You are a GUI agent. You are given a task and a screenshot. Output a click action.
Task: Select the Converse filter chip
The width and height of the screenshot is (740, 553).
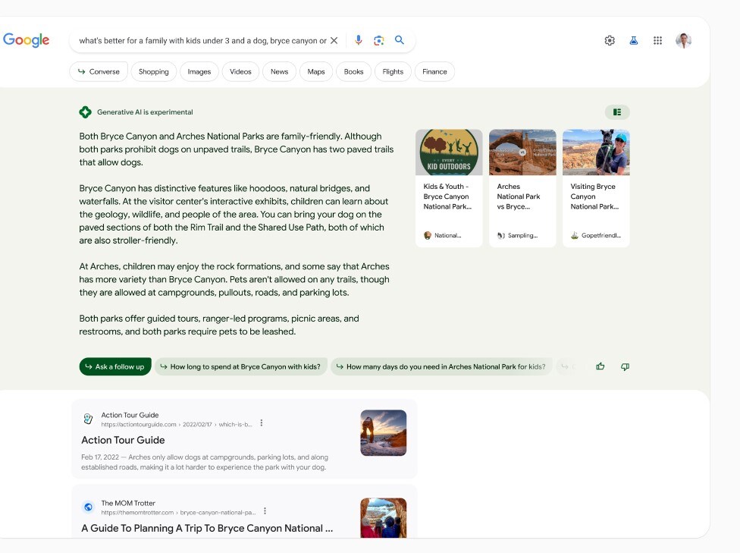pyautogui.click(x=99, y=72)
